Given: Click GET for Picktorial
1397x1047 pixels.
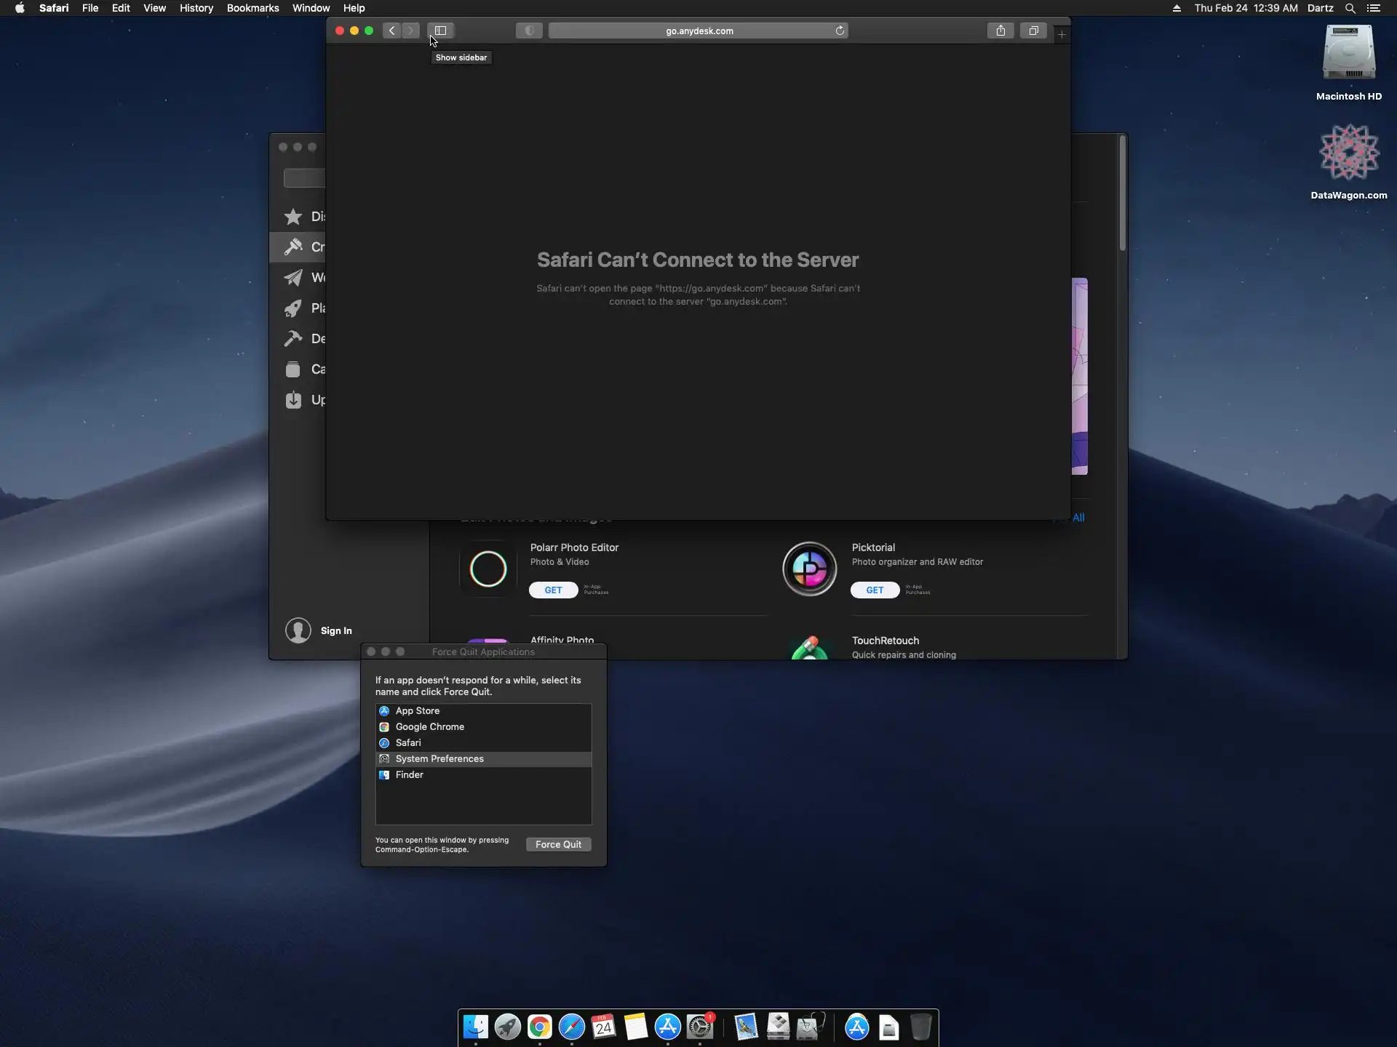Looking at the screenshot, I should tap(875, 590).
